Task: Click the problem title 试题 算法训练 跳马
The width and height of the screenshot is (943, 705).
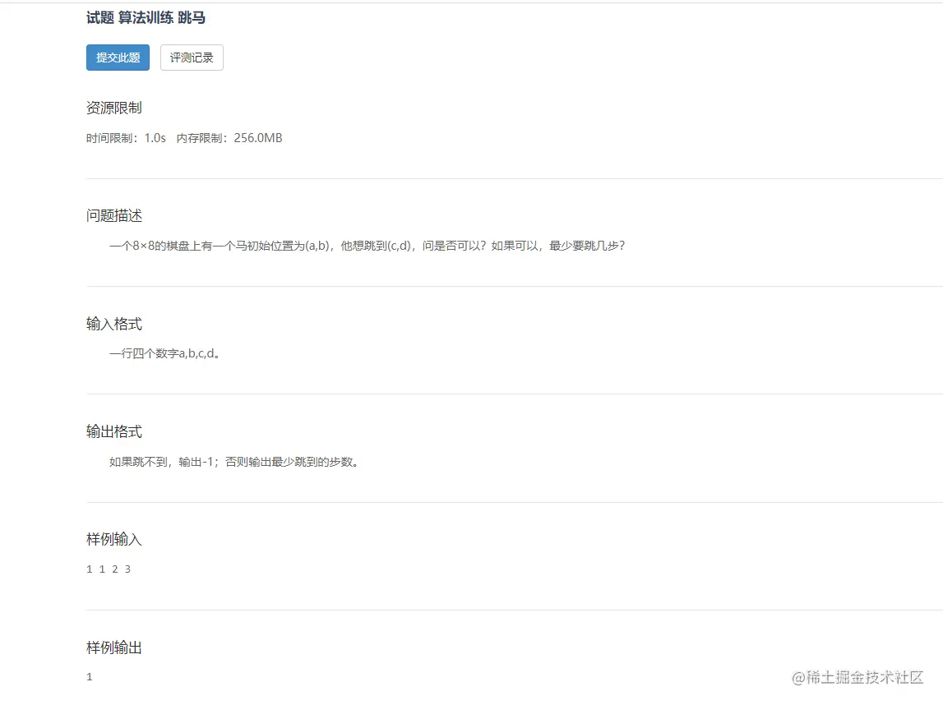Action: click(146, 17)
